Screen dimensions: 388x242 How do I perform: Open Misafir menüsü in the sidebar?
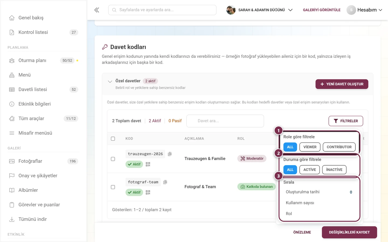[x=43, y=133]
